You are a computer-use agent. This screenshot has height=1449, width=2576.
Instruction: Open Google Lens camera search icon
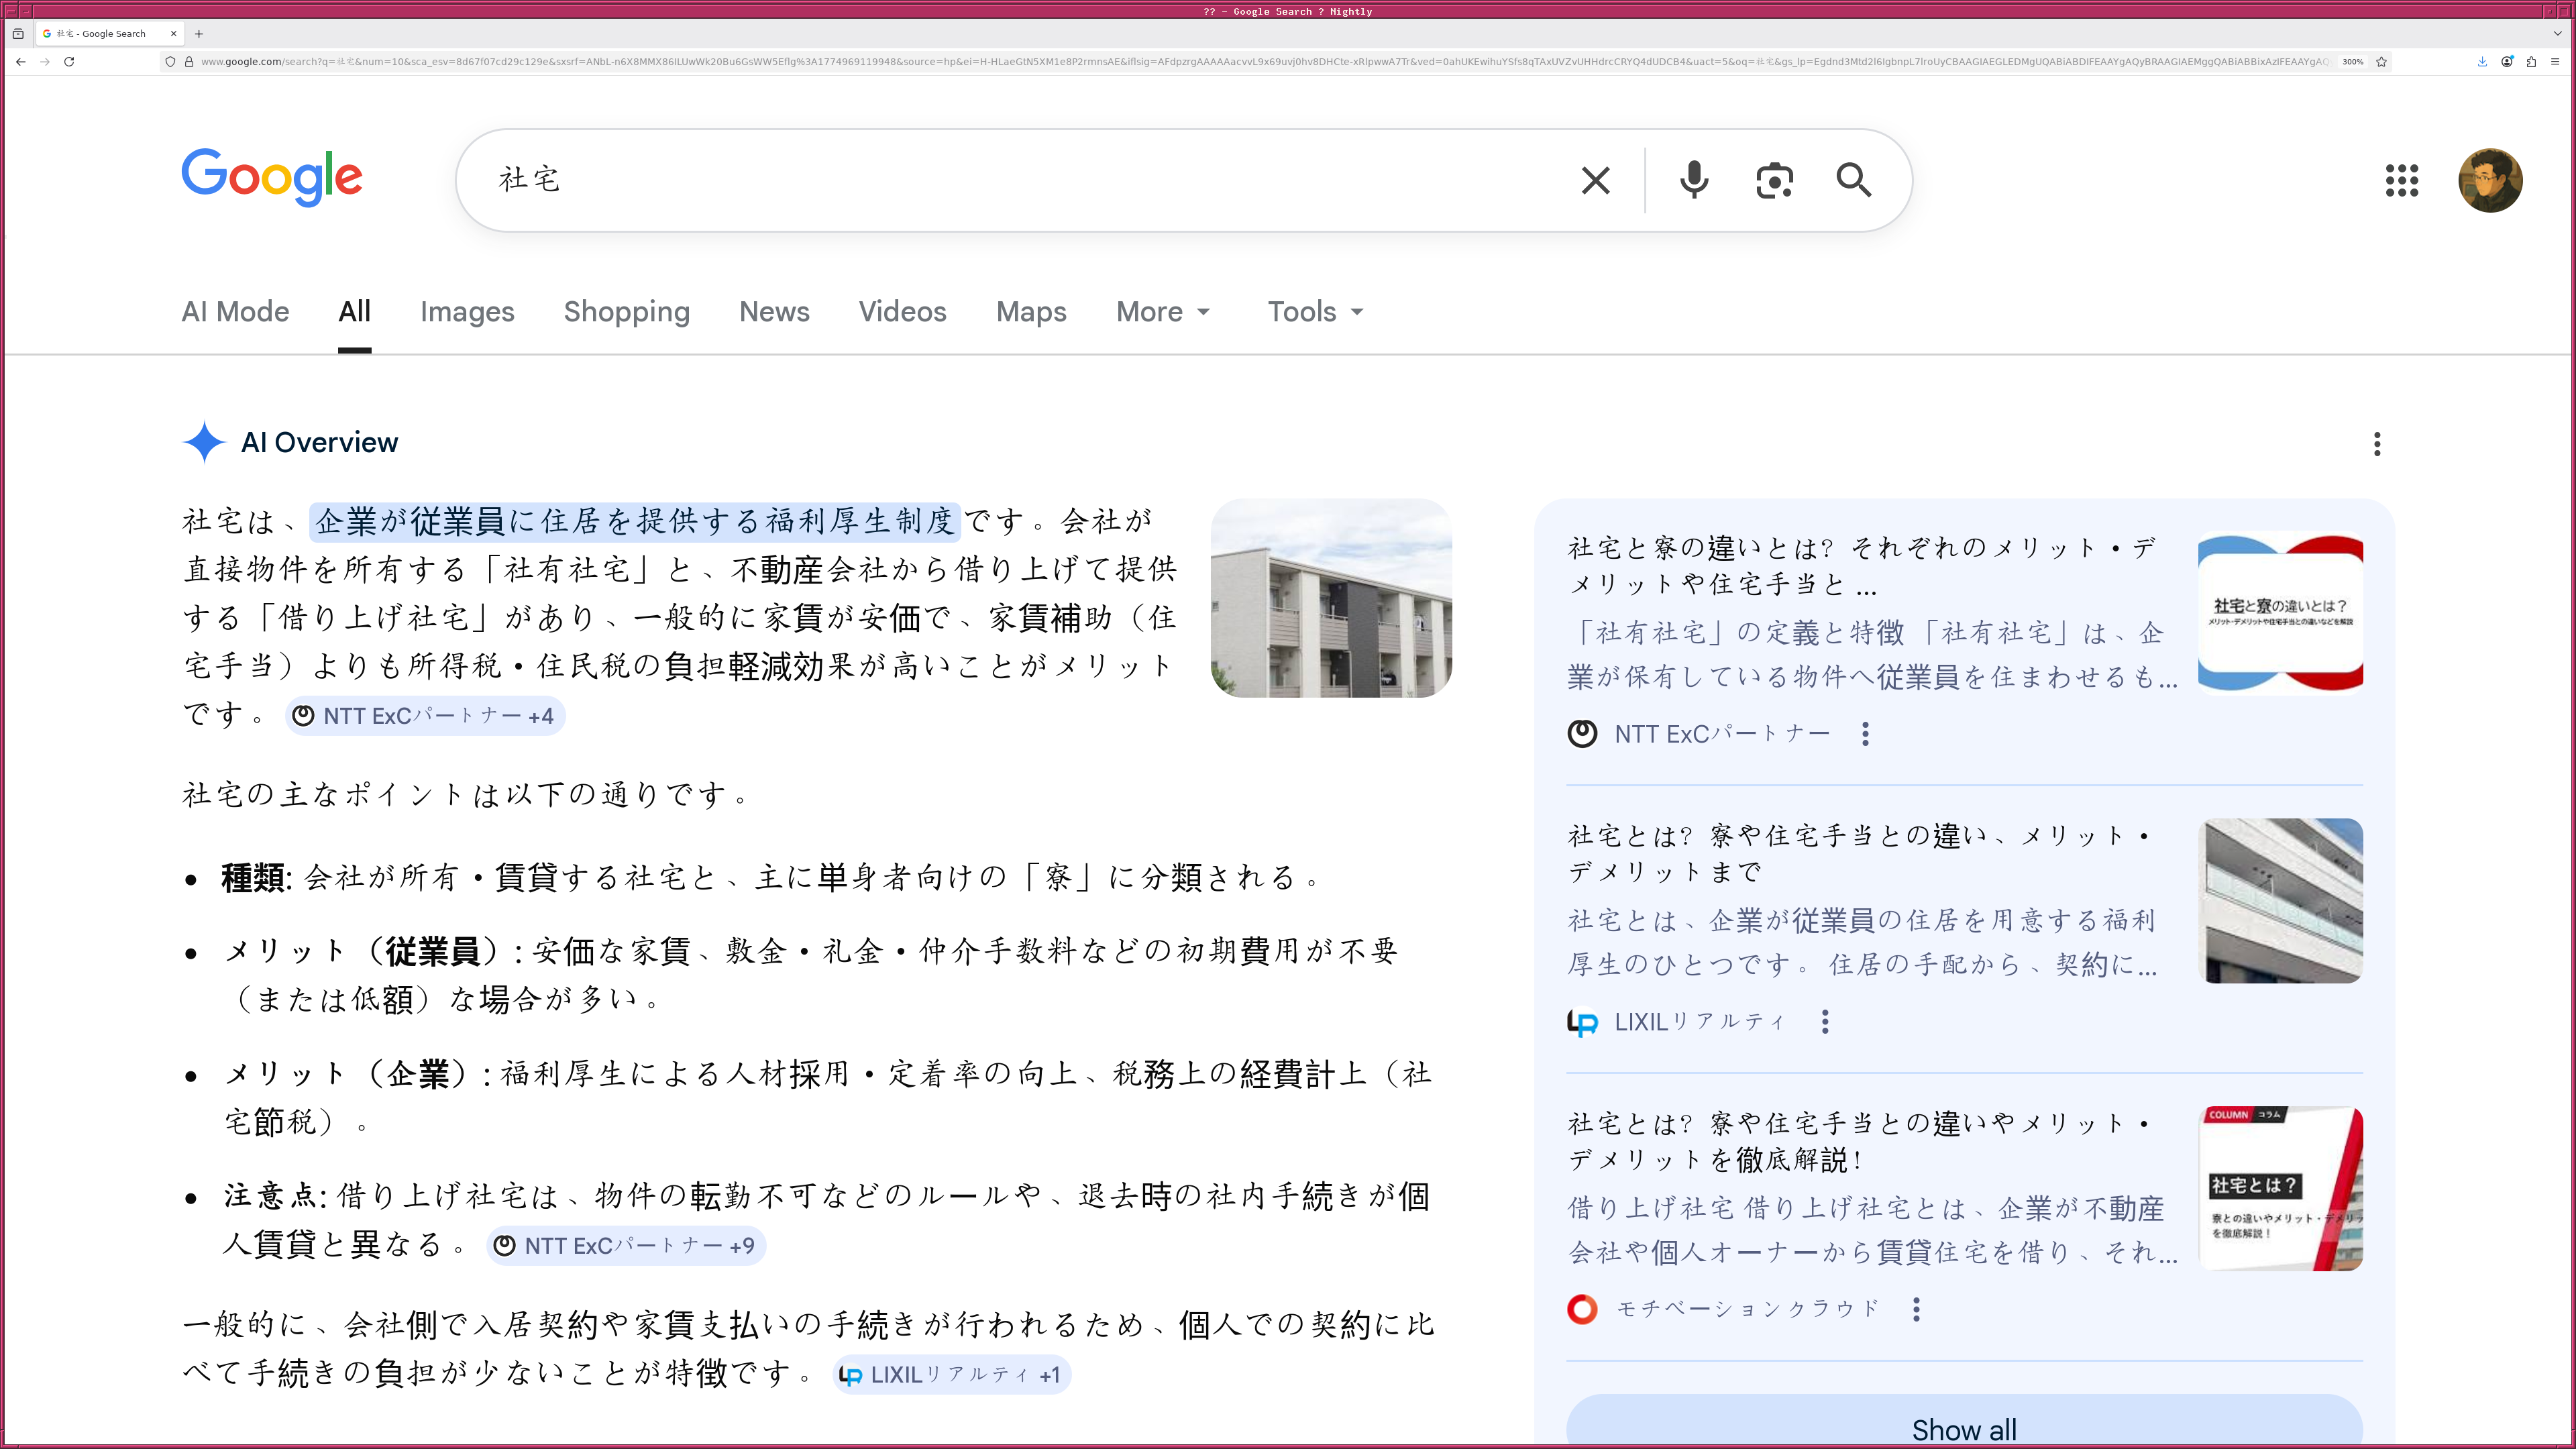click(1774, 181)
